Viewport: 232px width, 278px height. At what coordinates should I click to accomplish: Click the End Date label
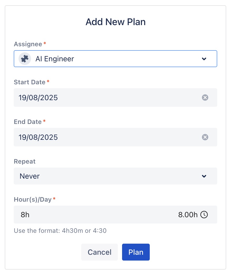click(28, 122)
